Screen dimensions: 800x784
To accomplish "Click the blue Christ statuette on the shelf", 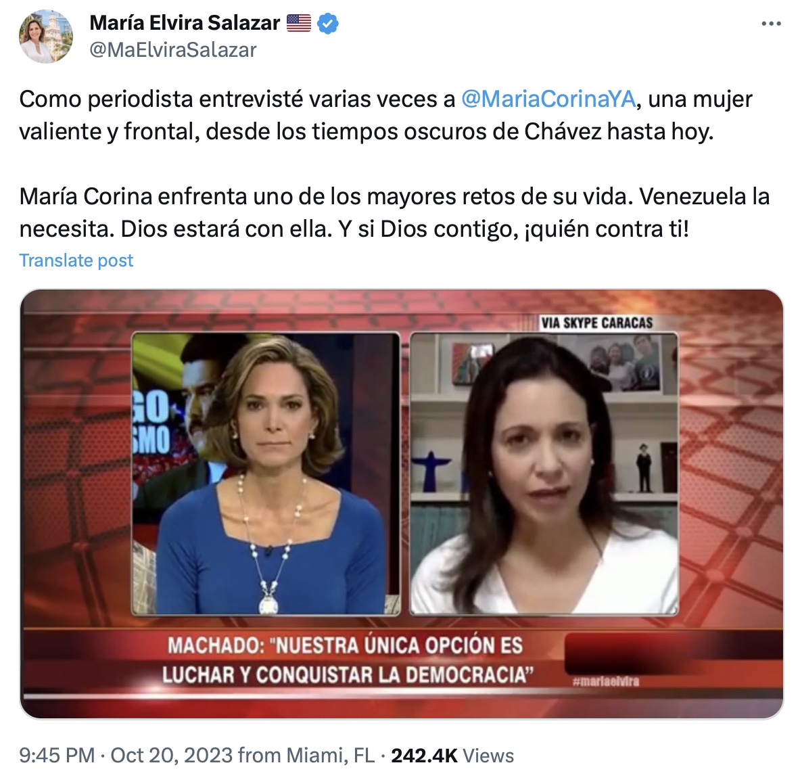I will click(x=431, y=471).
